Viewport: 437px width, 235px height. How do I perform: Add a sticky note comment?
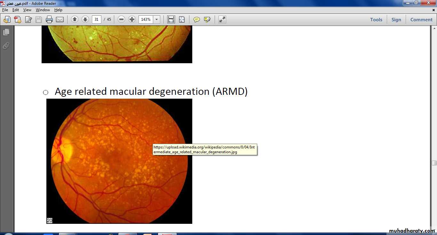click(x=197, y=20)
